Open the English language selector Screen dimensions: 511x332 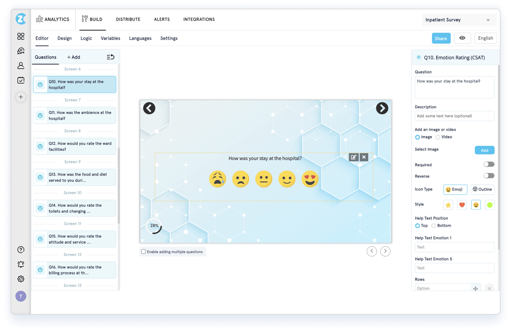tap(486, 38)
